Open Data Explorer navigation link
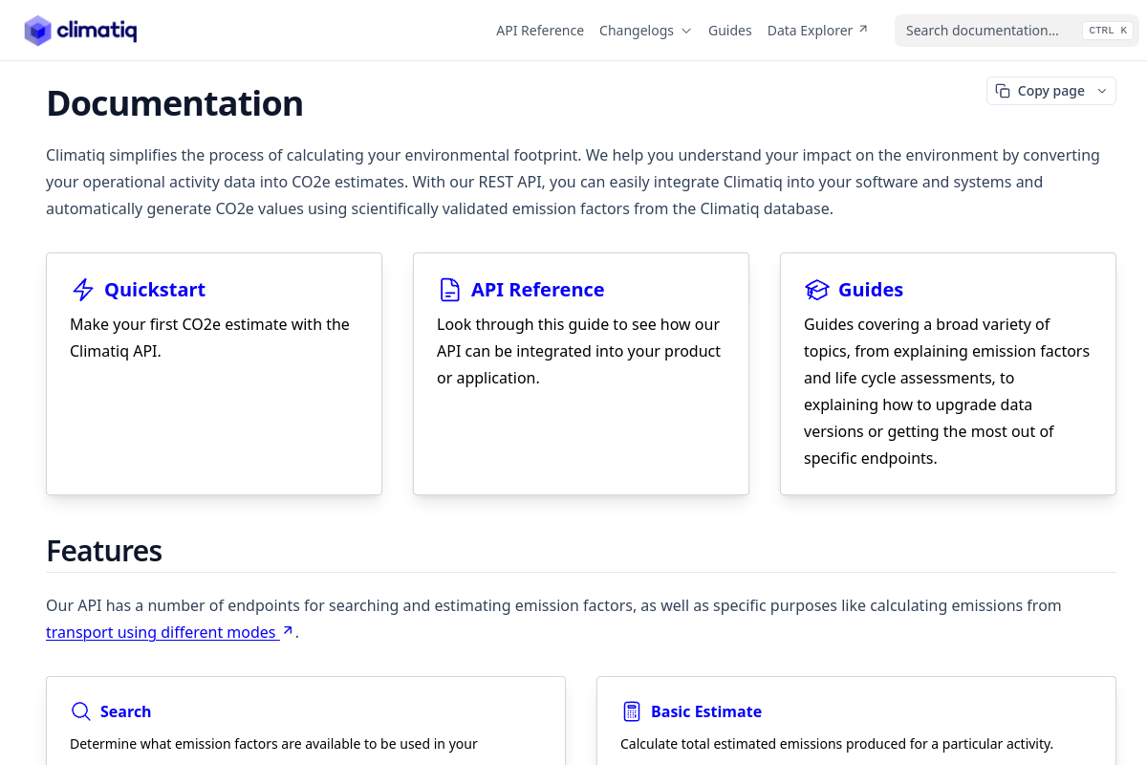 pyautogui.click(x=817, y=31)
